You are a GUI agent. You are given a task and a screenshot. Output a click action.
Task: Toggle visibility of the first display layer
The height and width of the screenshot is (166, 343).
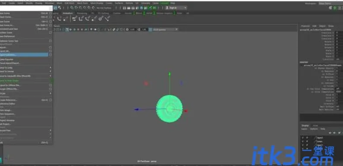pos(303,138)
